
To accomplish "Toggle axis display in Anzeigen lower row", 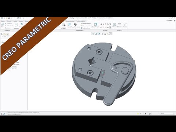I will pos(103,27).
